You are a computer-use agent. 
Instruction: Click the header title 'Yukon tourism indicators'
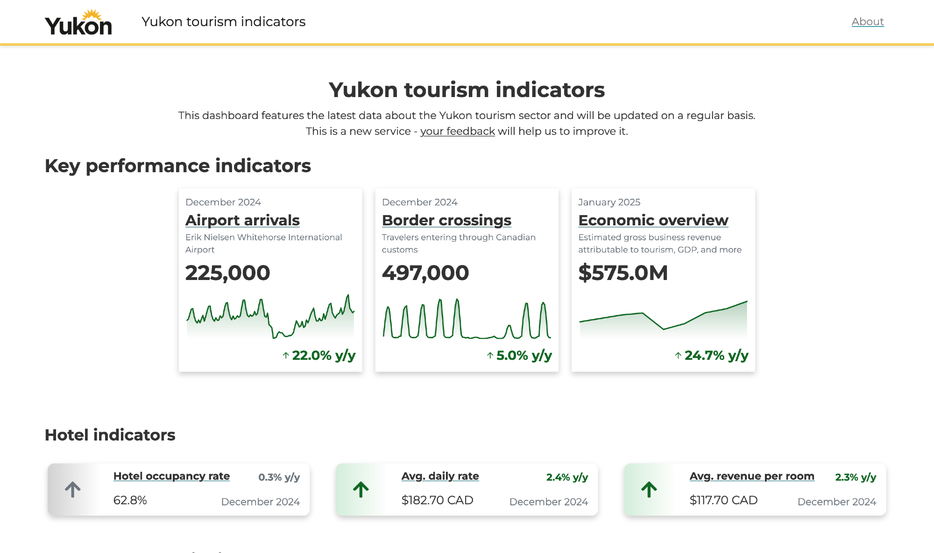tap(223, 21)
